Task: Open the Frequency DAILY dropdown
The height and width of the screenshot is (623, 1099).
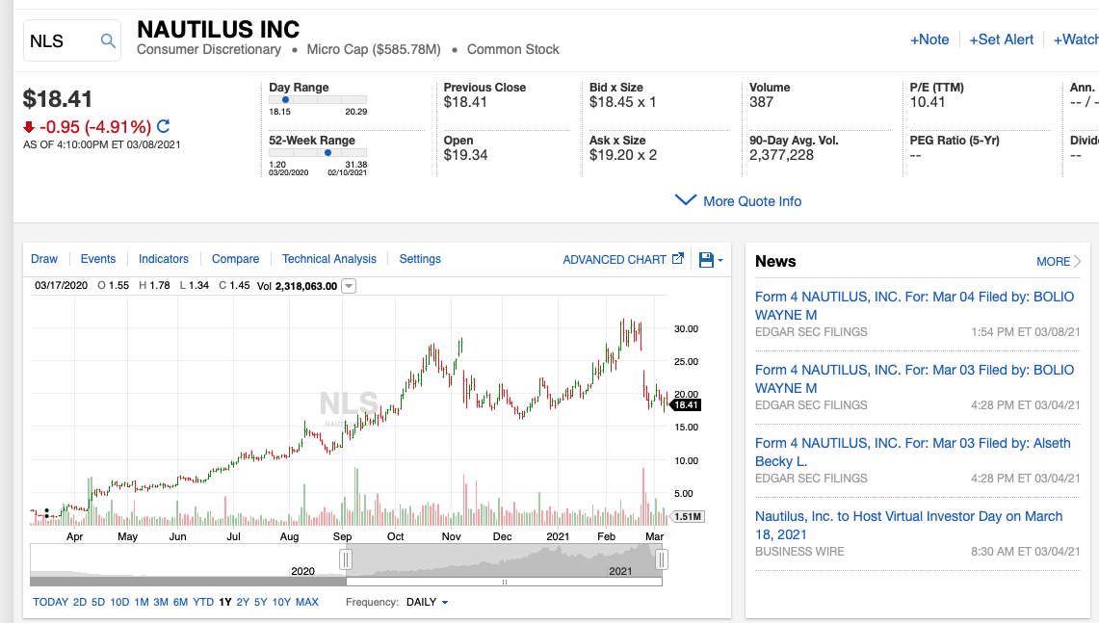Action: (427, 602)
